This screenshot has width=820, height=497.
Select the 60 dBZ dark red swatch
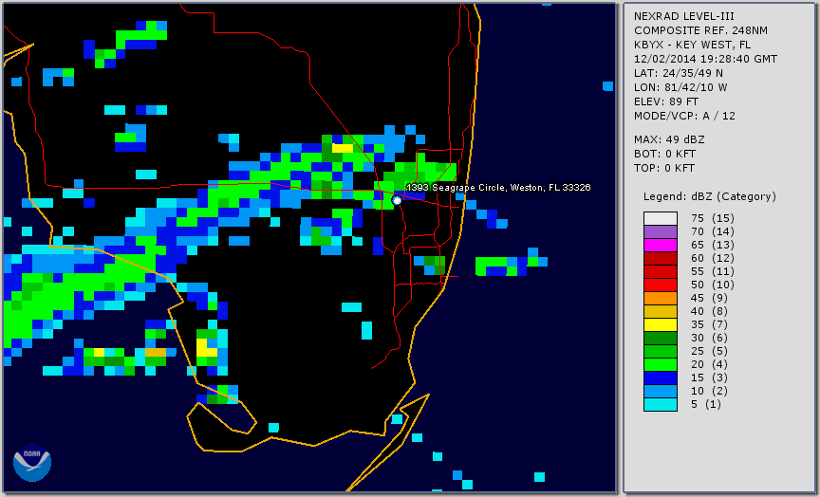coord(661,258)
